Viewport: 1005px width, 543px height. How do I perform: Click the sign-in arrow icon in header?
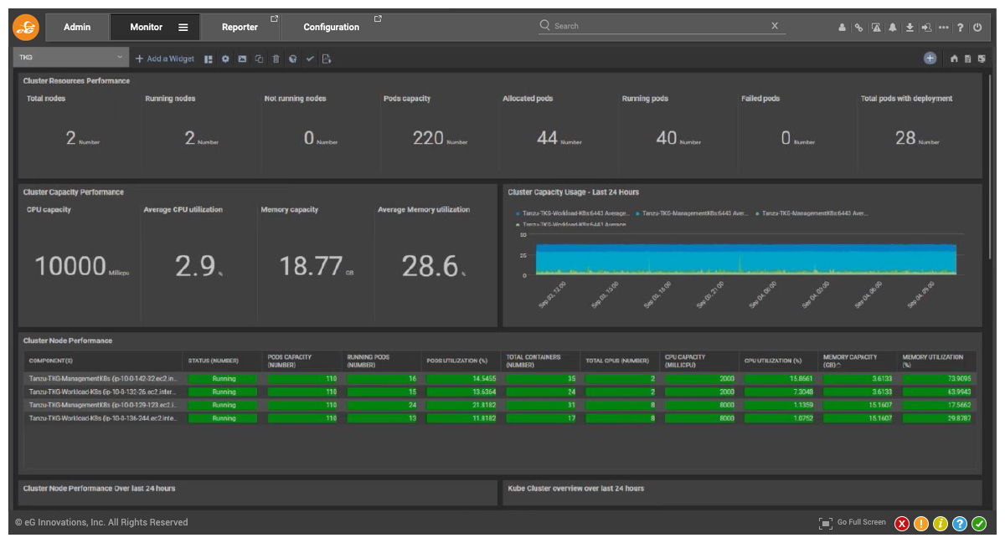click(x=926, y=28)
